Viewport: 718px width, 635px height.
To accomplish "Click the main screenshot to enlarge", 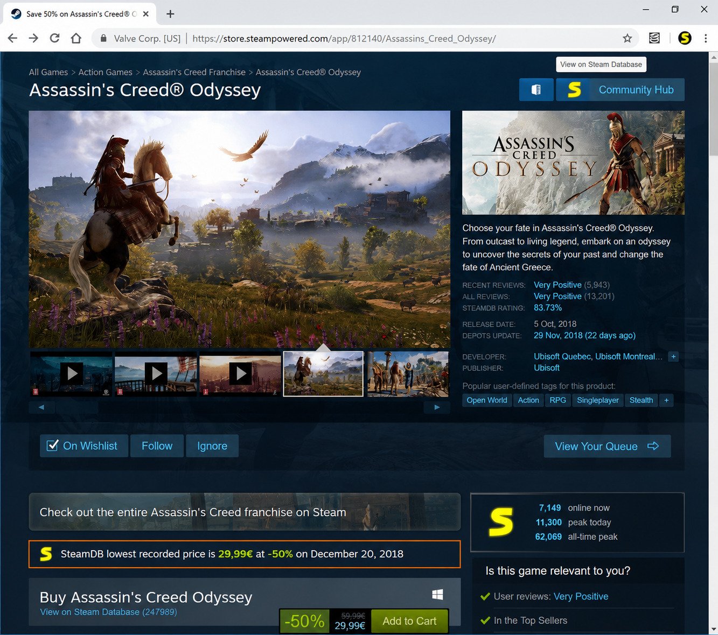I will point(239,229).
